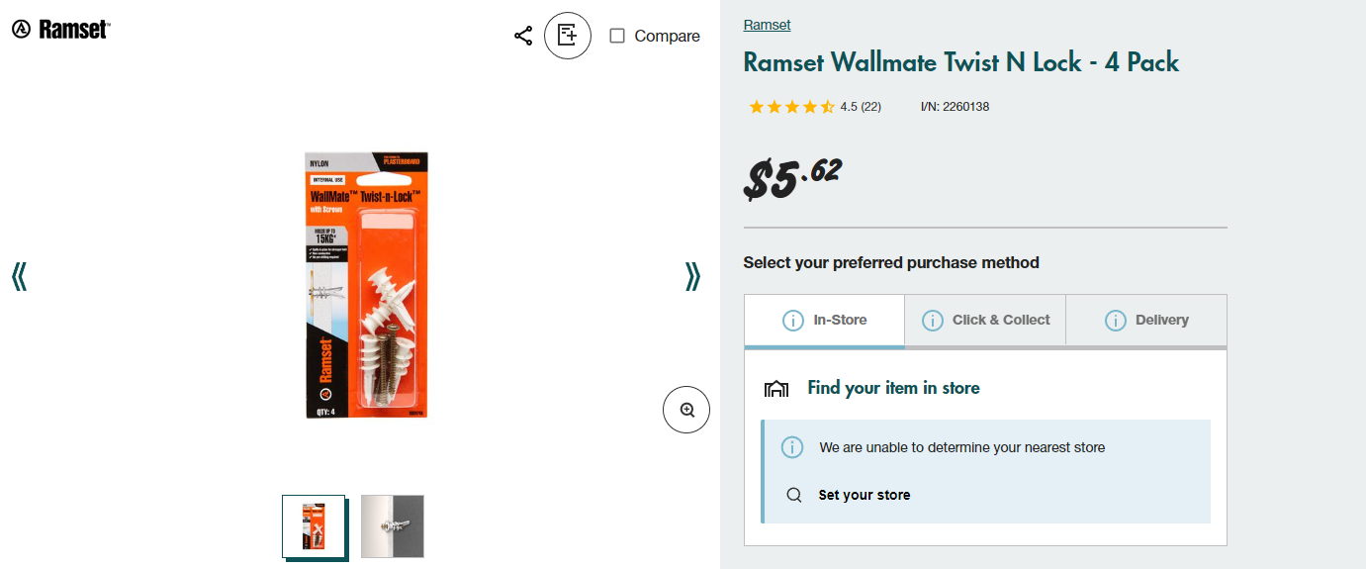Viewport: 1366px width, 569px height.
Task: Show previous product image arrow
Action: point(19,277)
